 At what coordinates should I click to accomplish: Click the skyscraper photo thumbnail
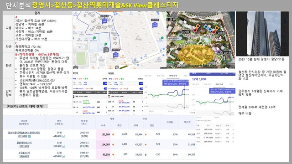[262, 34]
